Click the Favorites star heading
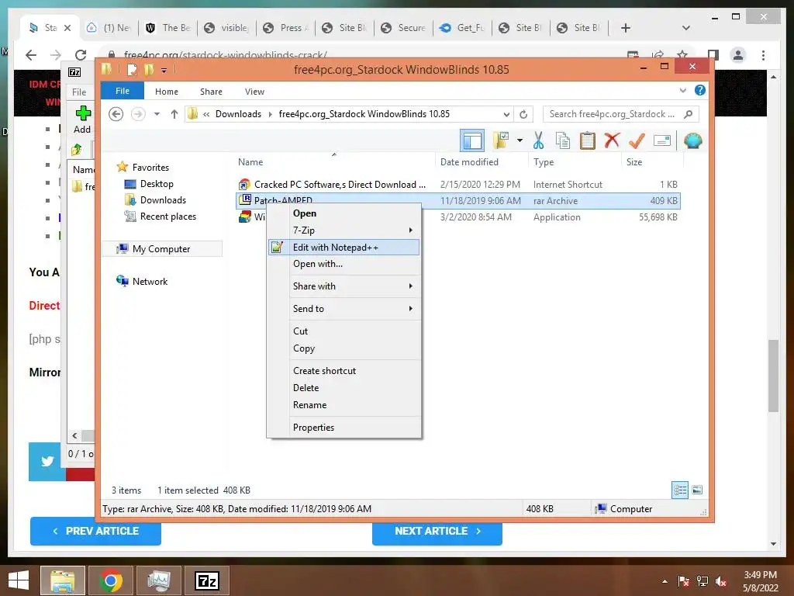This screenshot has width=794, height=596. tap(143, 168)
